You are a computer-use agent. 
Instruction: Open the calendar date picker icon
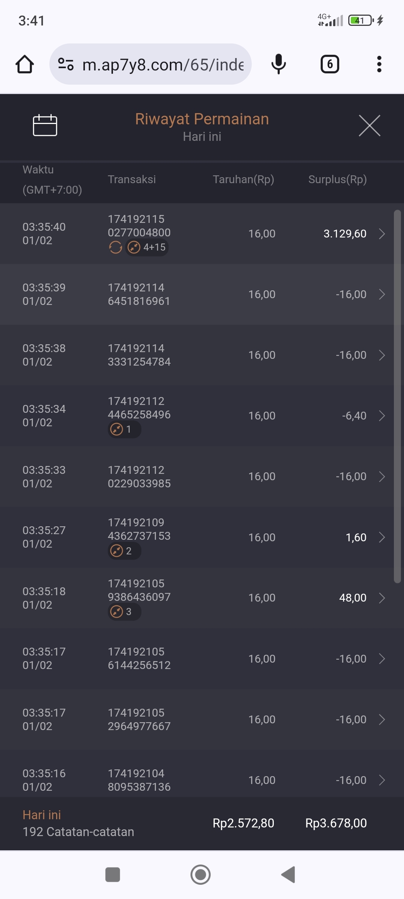tap(45, 125)
